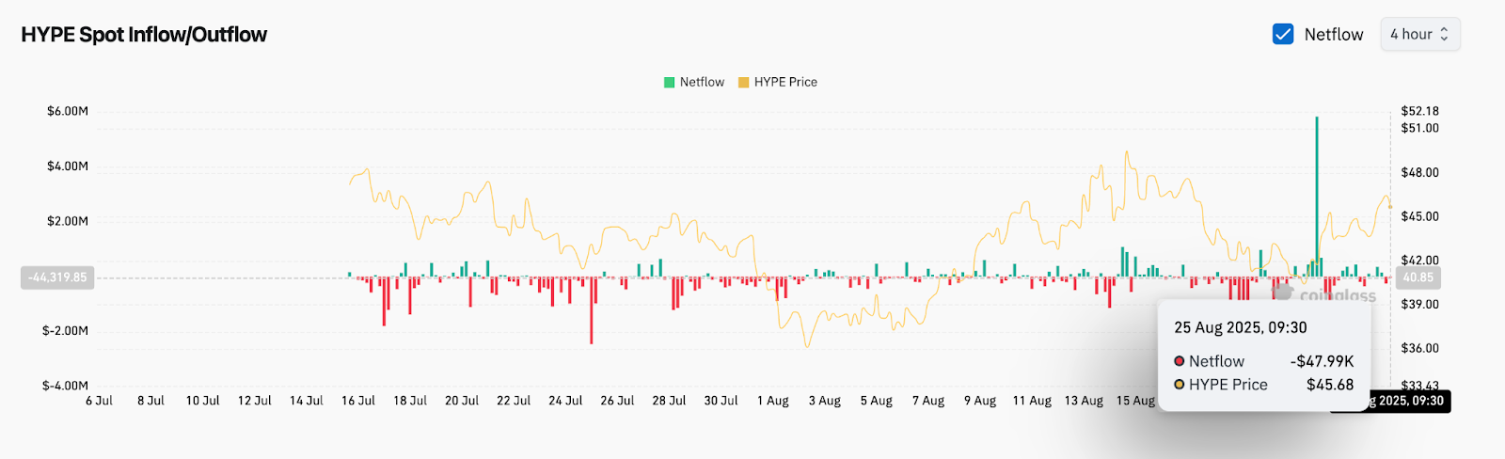
Task: Toggle the Netflow checkbox
Action: coord(1282,35)
